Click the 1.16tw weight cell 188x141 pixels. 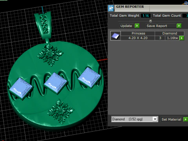point(172,38)
